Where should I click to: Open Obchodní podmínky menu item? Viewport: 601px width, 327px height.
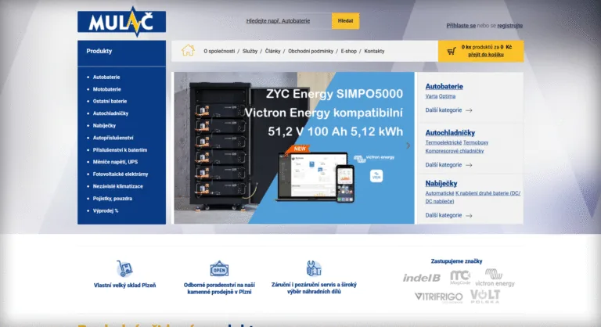(x=311, y=51)
